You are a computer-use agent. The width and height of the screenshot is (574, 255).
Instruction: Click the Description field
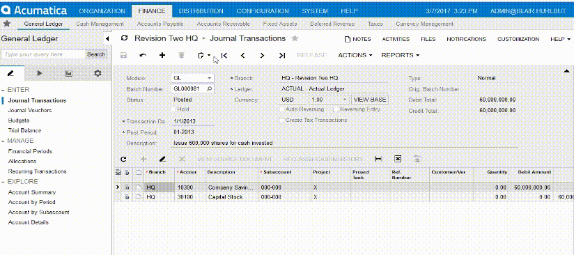pos(345,143)
